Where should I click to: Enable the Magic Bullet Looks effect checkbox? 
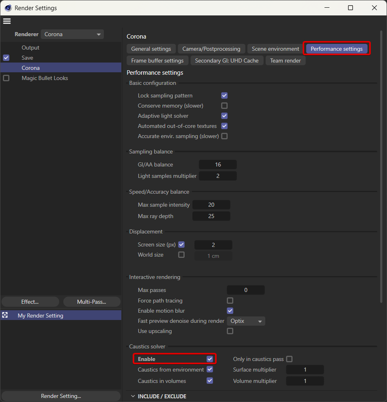pos(6,78)
